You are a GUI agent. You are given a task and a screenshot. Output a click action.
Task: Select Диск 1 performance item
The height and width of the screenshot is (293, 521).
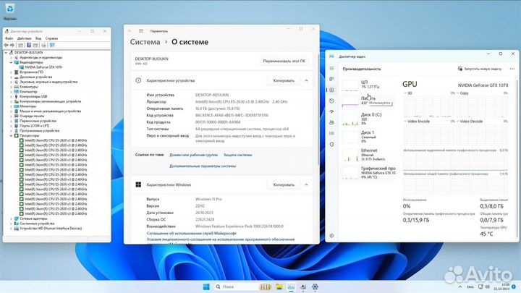pyautogui.click(x=368, y=137)
